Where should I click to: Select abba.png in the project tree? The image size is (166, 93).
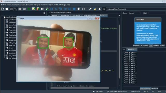12,28
